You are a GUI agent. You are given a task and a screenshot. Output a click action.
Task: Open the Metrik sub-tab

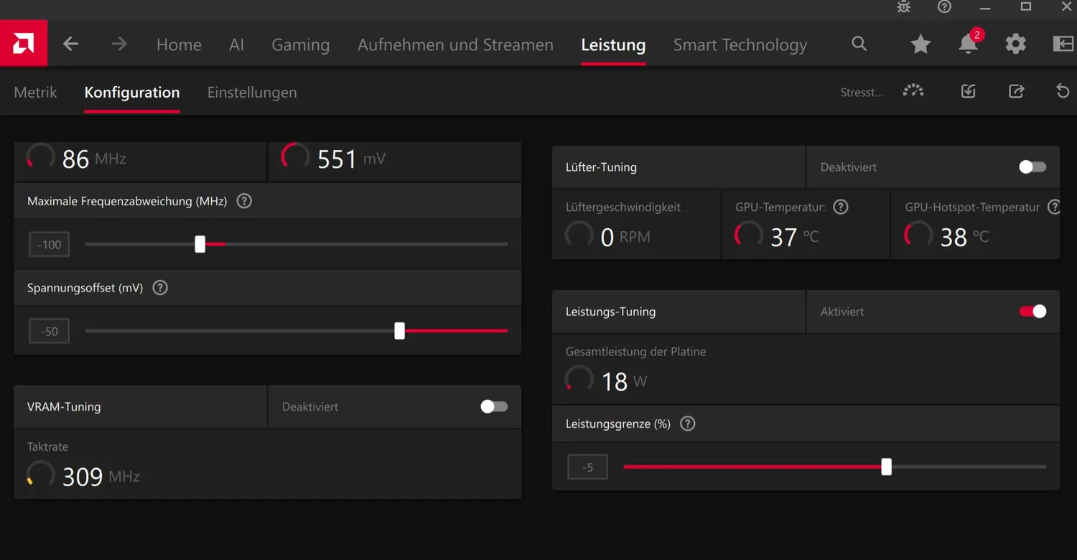(35, 92)
